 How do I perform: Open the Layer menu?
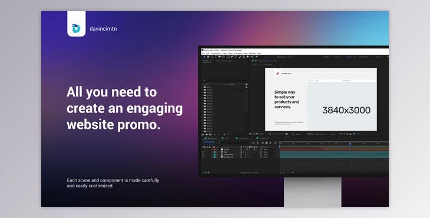(x=224, y=53)
